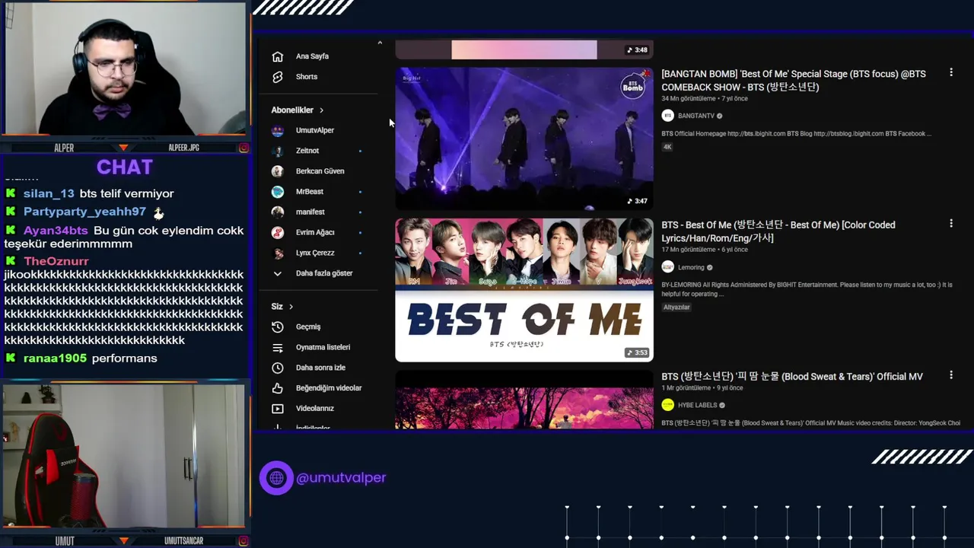Click new-content dot beside MrBeast

[360, 192]
